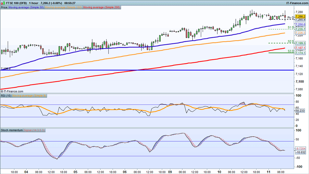Click the 1 hour timeframe label
Screen dimensions: 309x174
point(33,3)
